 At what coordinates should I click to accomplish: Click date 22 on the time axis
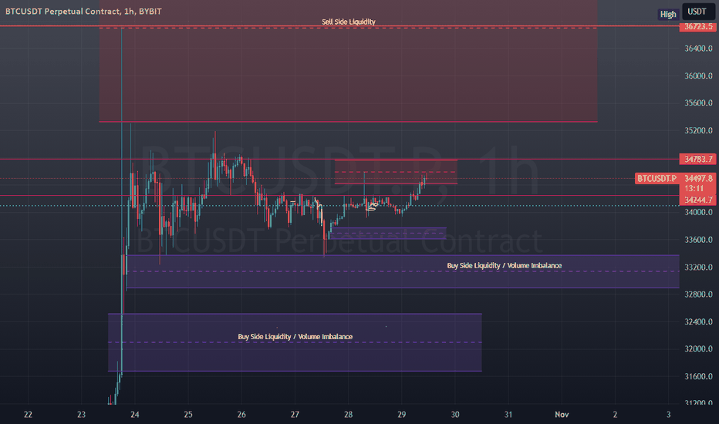(28, 415)
